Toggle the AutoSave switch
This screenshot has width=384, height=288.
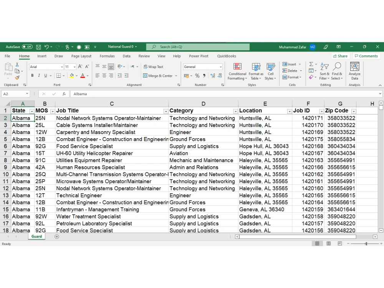click(27, 47)
